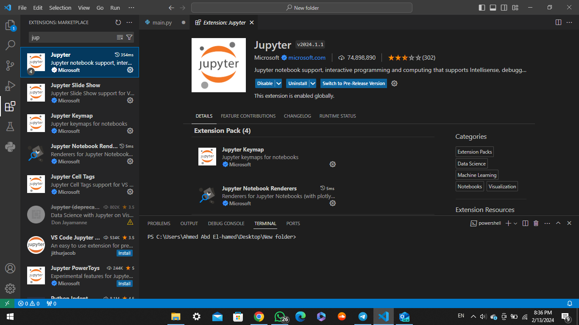Open dropdown beside Disable button
This screenshot has width=579, height=325.
[x=278, y=83]
